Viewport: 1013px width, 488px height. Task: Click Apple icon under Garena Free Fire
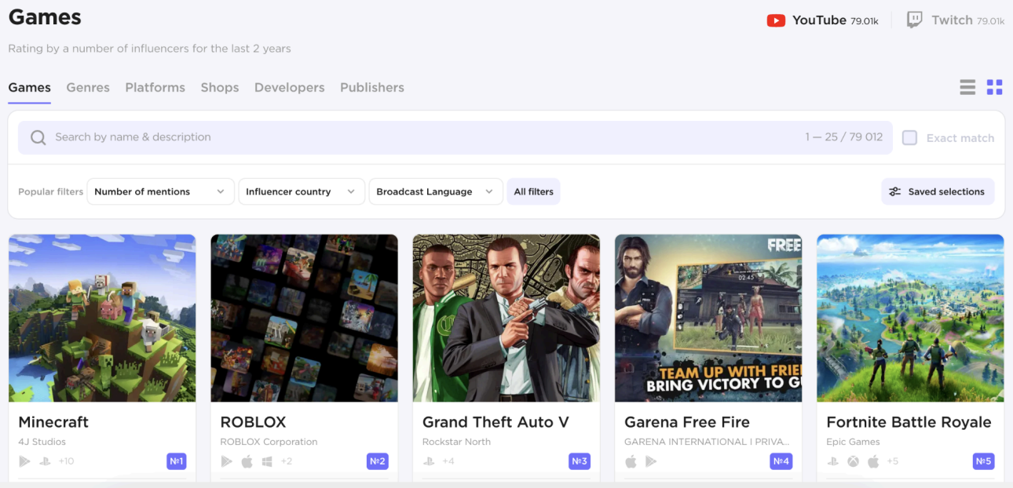631,461
